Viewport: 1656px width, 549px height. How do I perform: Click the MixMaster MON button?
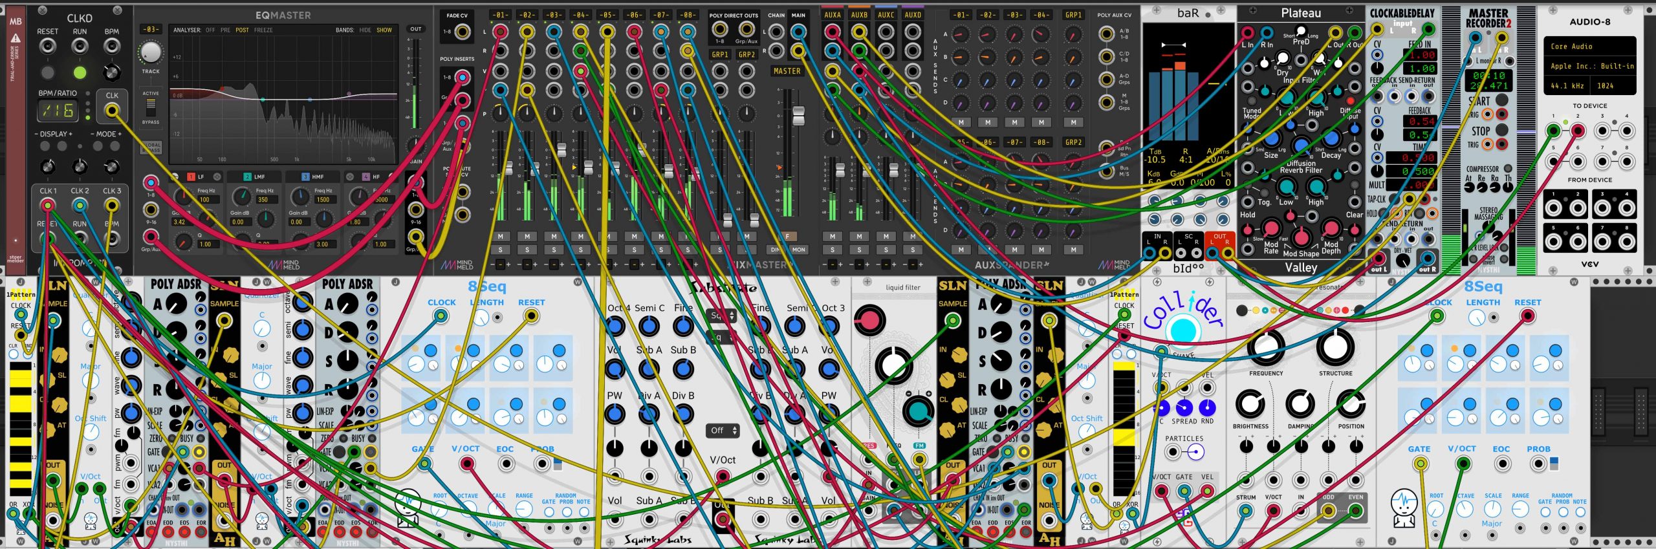coord(799,250)
